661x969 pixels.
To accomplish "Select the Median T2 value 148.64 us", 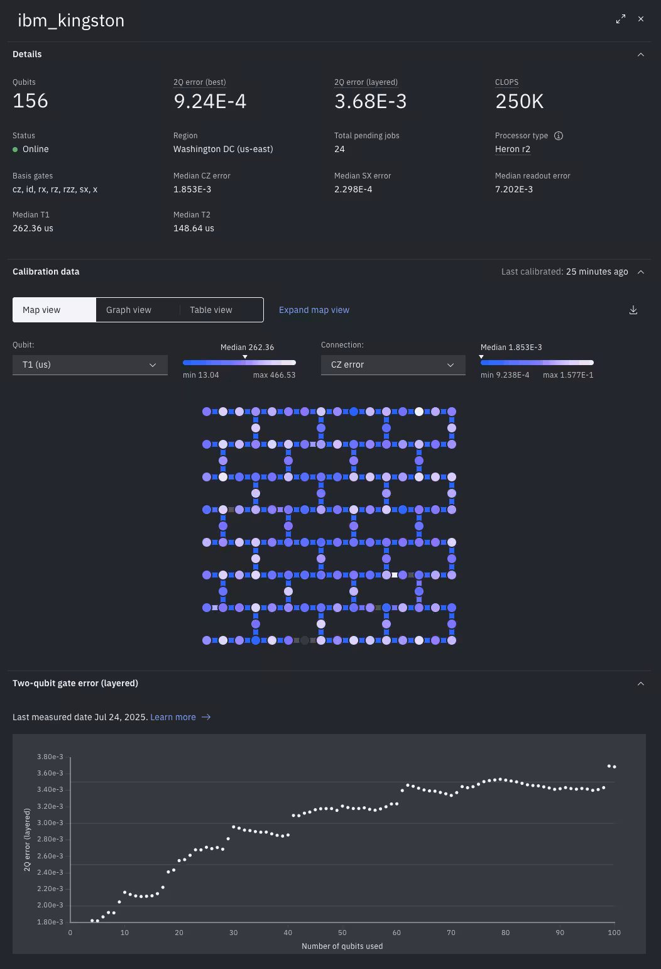I will (194, 229).
